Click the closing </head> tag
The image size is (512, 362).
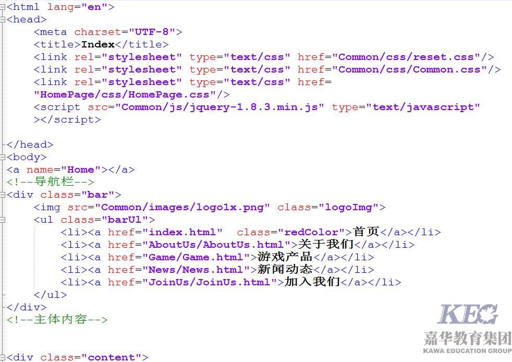coord(30,144)
